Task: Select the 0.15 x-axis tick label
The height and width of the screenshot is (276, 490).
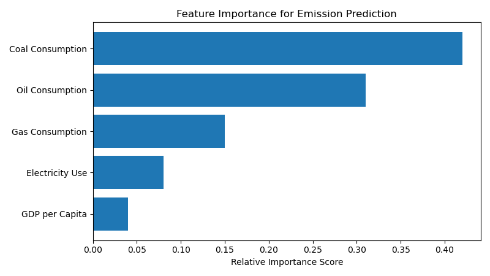Action: (x=225, y=250)
